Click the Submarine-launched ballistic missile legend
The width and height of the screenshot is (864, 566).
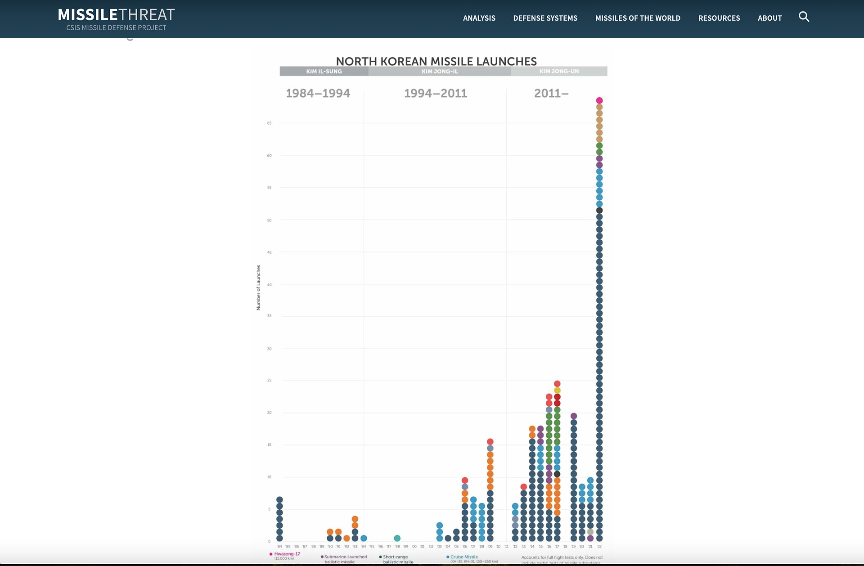pos(345,557)
